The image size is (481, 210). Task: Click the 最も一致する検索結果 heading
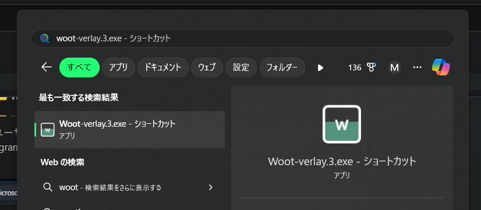pyautogui.click(x=79, y=98)
